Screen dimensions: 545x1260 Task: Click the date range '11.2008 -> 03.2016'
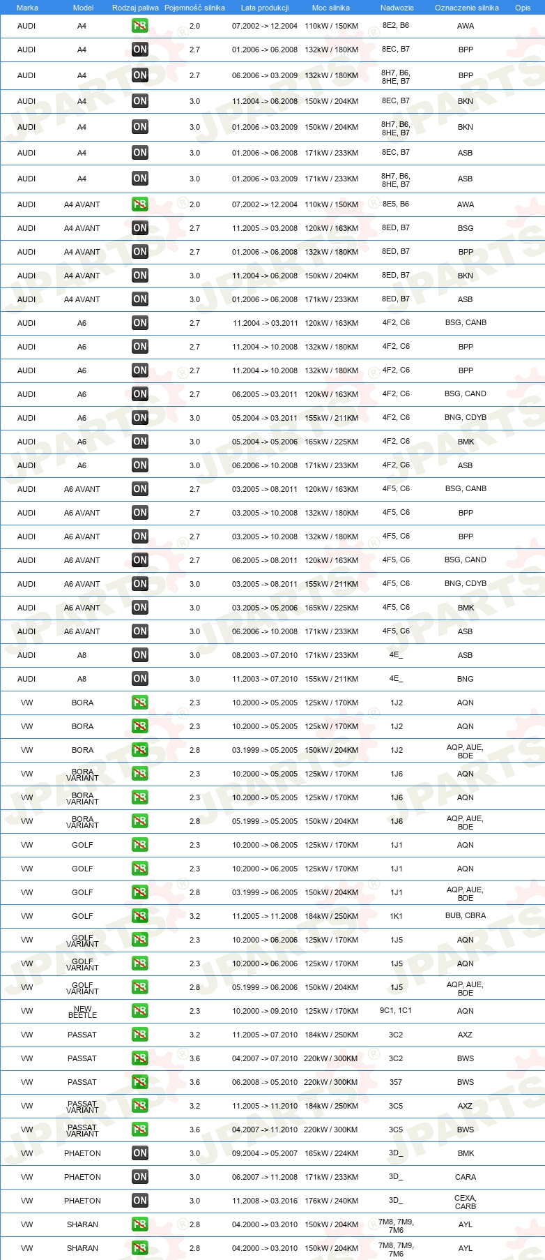(x=265, y=1201)
